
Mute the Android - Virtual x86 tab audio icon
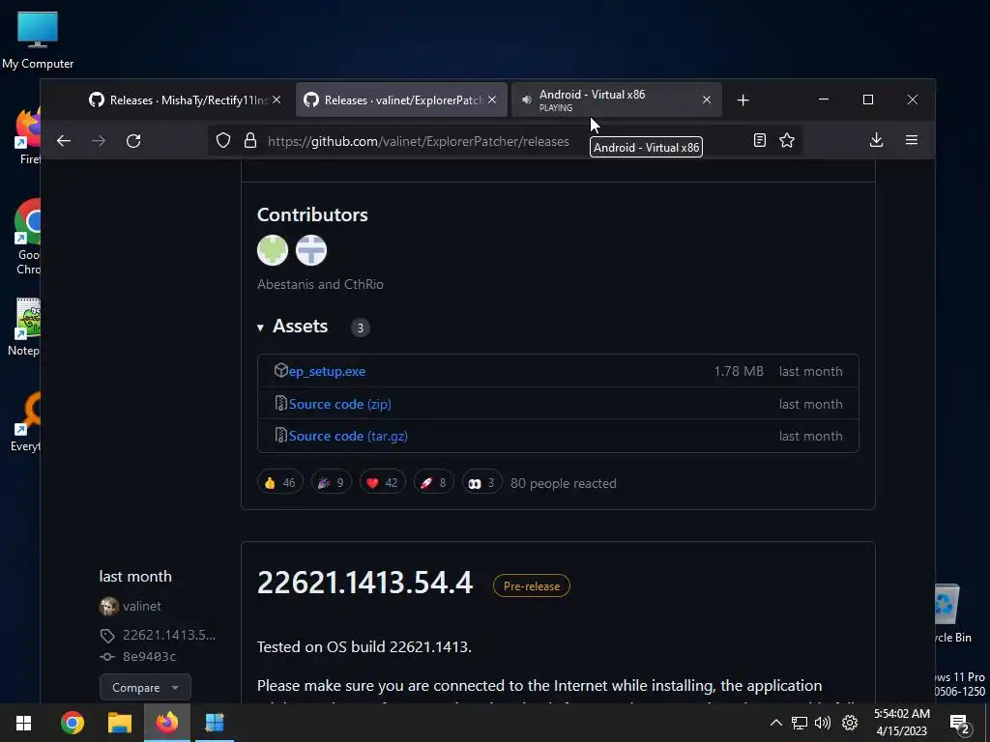pos(527,100)
